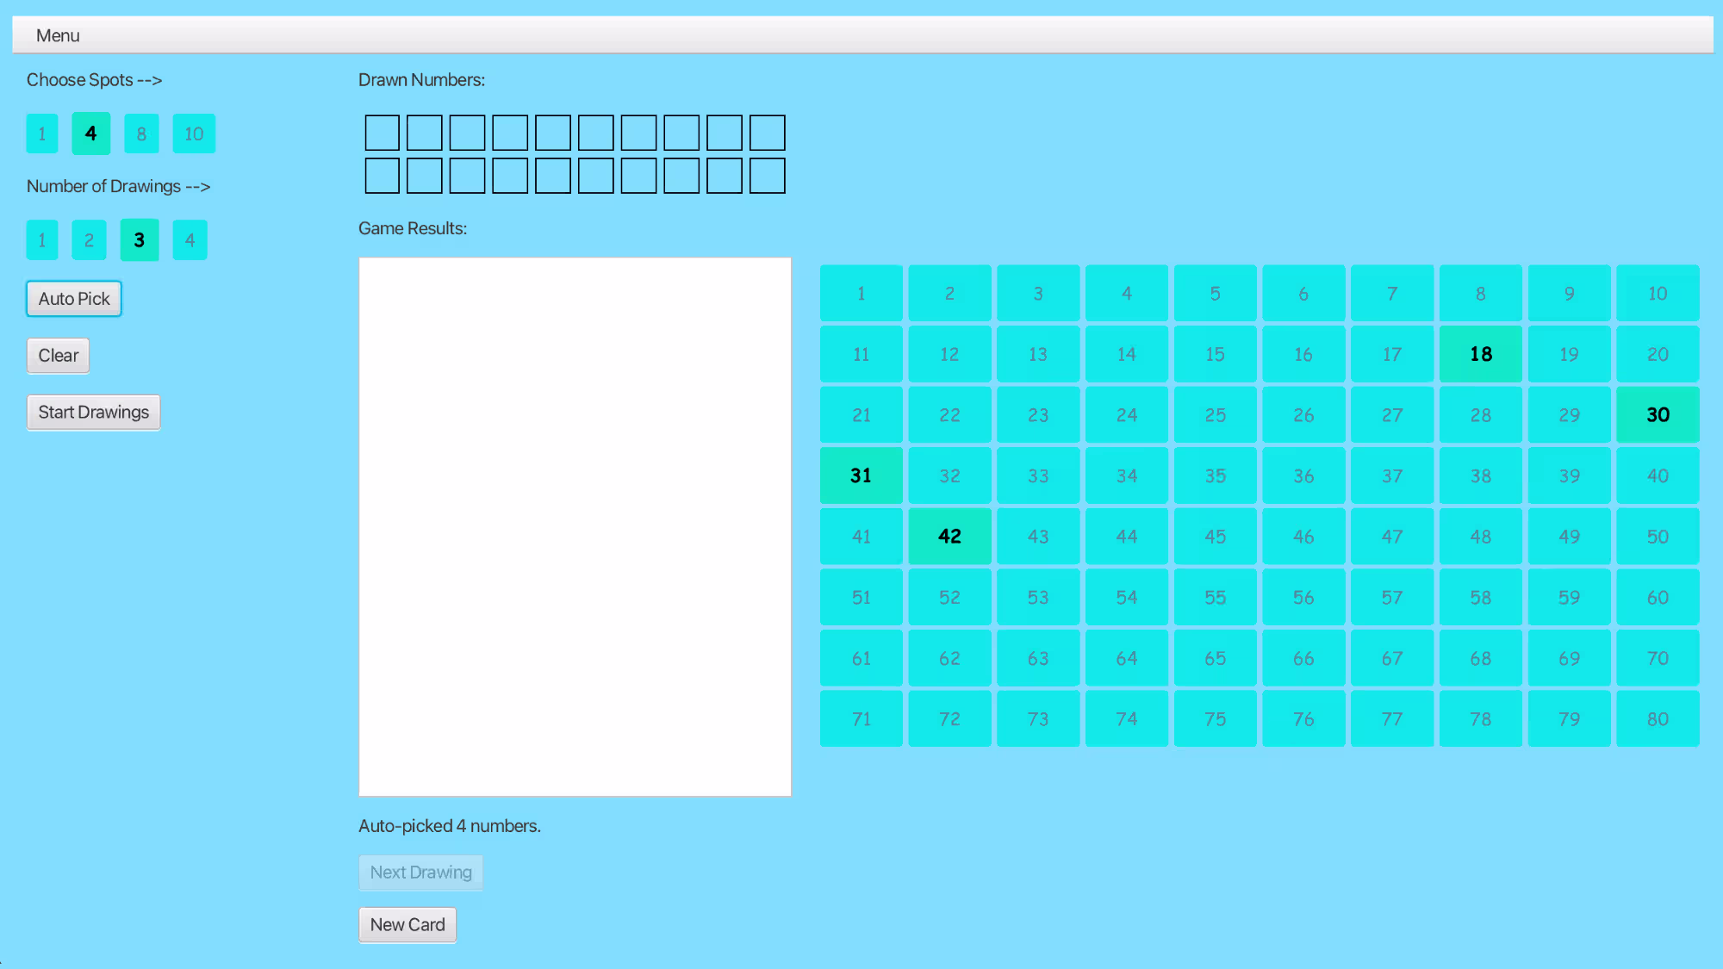The width and height of the screenshot is (1723, 969).
Task: Set number of drawings to 2
Action: [x=89, y=240]
